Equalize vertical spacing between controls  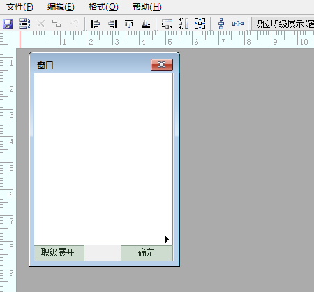tap(221, 24)
